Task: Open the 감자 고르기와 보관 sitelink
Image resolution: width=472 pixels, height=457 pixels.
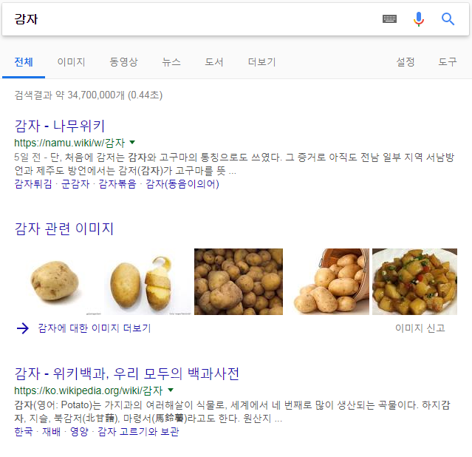Action: (x=138, y=432)
